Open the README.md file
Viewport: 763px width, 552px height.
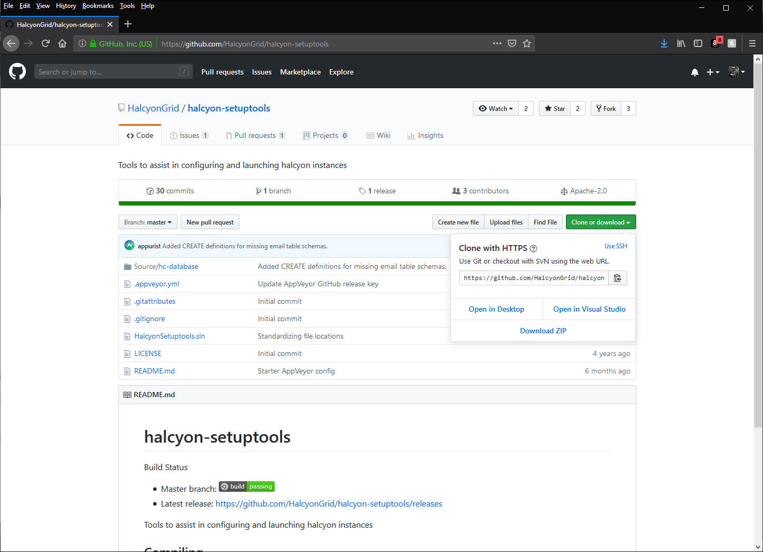[154, 371]
